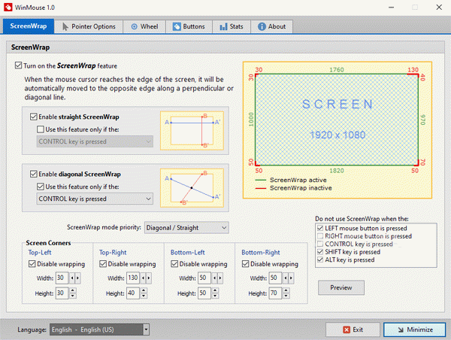Close the WinMouse window
The width and height of the screenshot is (451, 340).
tap(439, 8)
